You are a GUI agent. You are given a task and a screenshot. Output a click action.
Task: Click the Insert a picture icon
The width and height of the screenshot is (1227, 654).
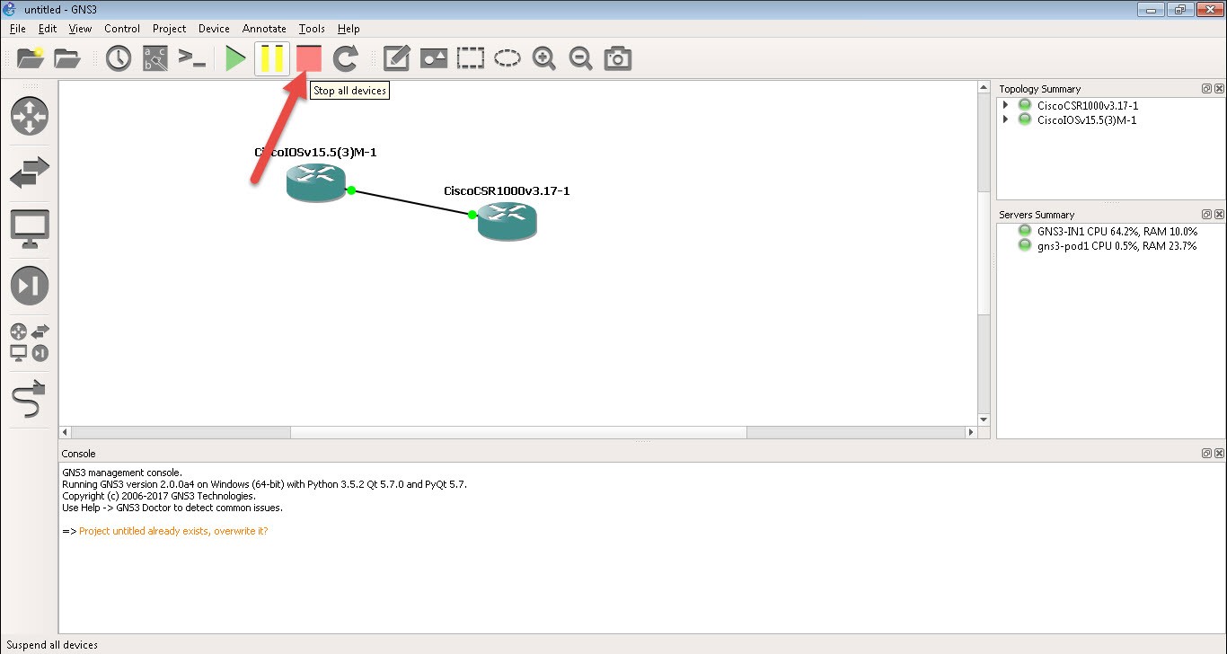point(434,59)
